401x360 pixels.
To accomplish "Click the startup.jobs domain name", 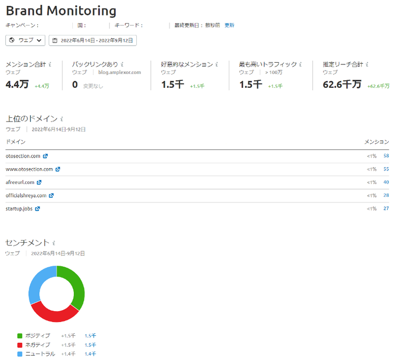I will [19, 208].
